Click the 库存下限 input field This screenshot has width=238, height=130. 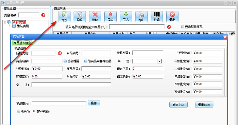148,69
